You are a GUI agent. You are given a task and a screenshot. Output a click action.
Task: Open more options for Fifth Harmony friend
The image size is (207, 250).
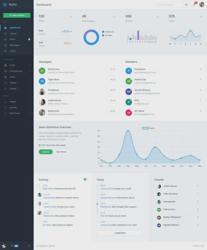(x=198, y=194)
